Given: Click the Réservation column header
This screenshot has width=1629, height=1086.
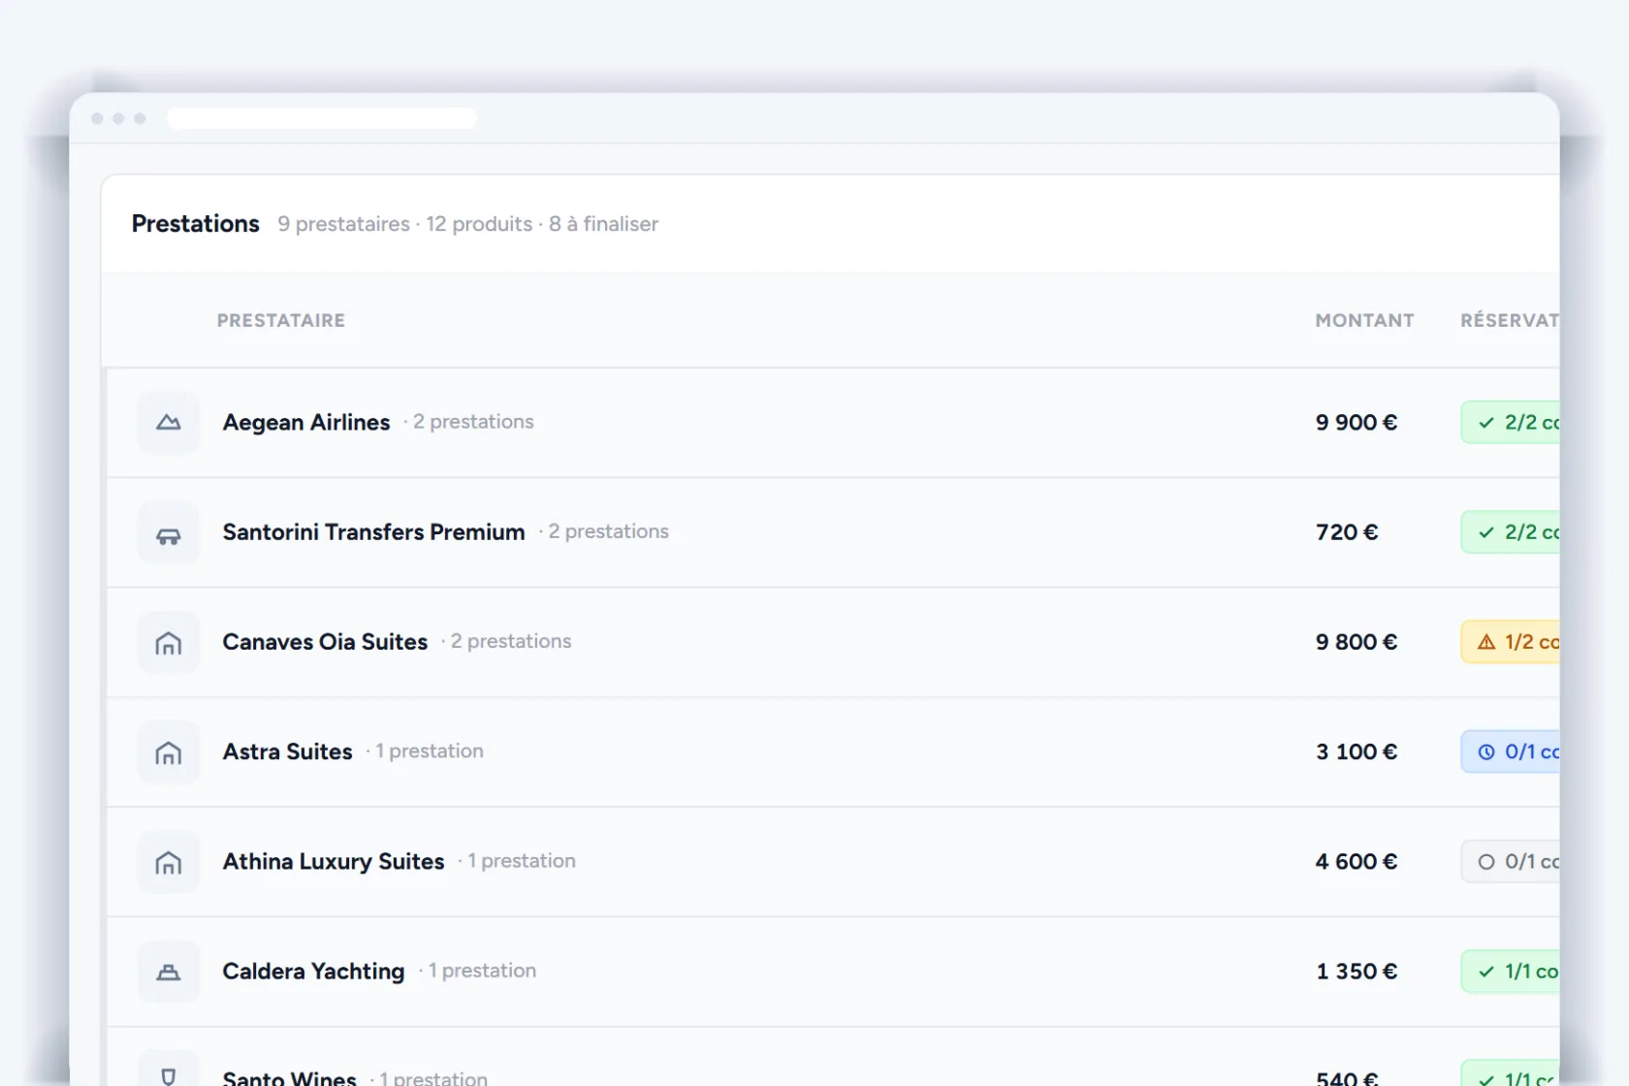Looking at the screenshot, I should 1510,321.
